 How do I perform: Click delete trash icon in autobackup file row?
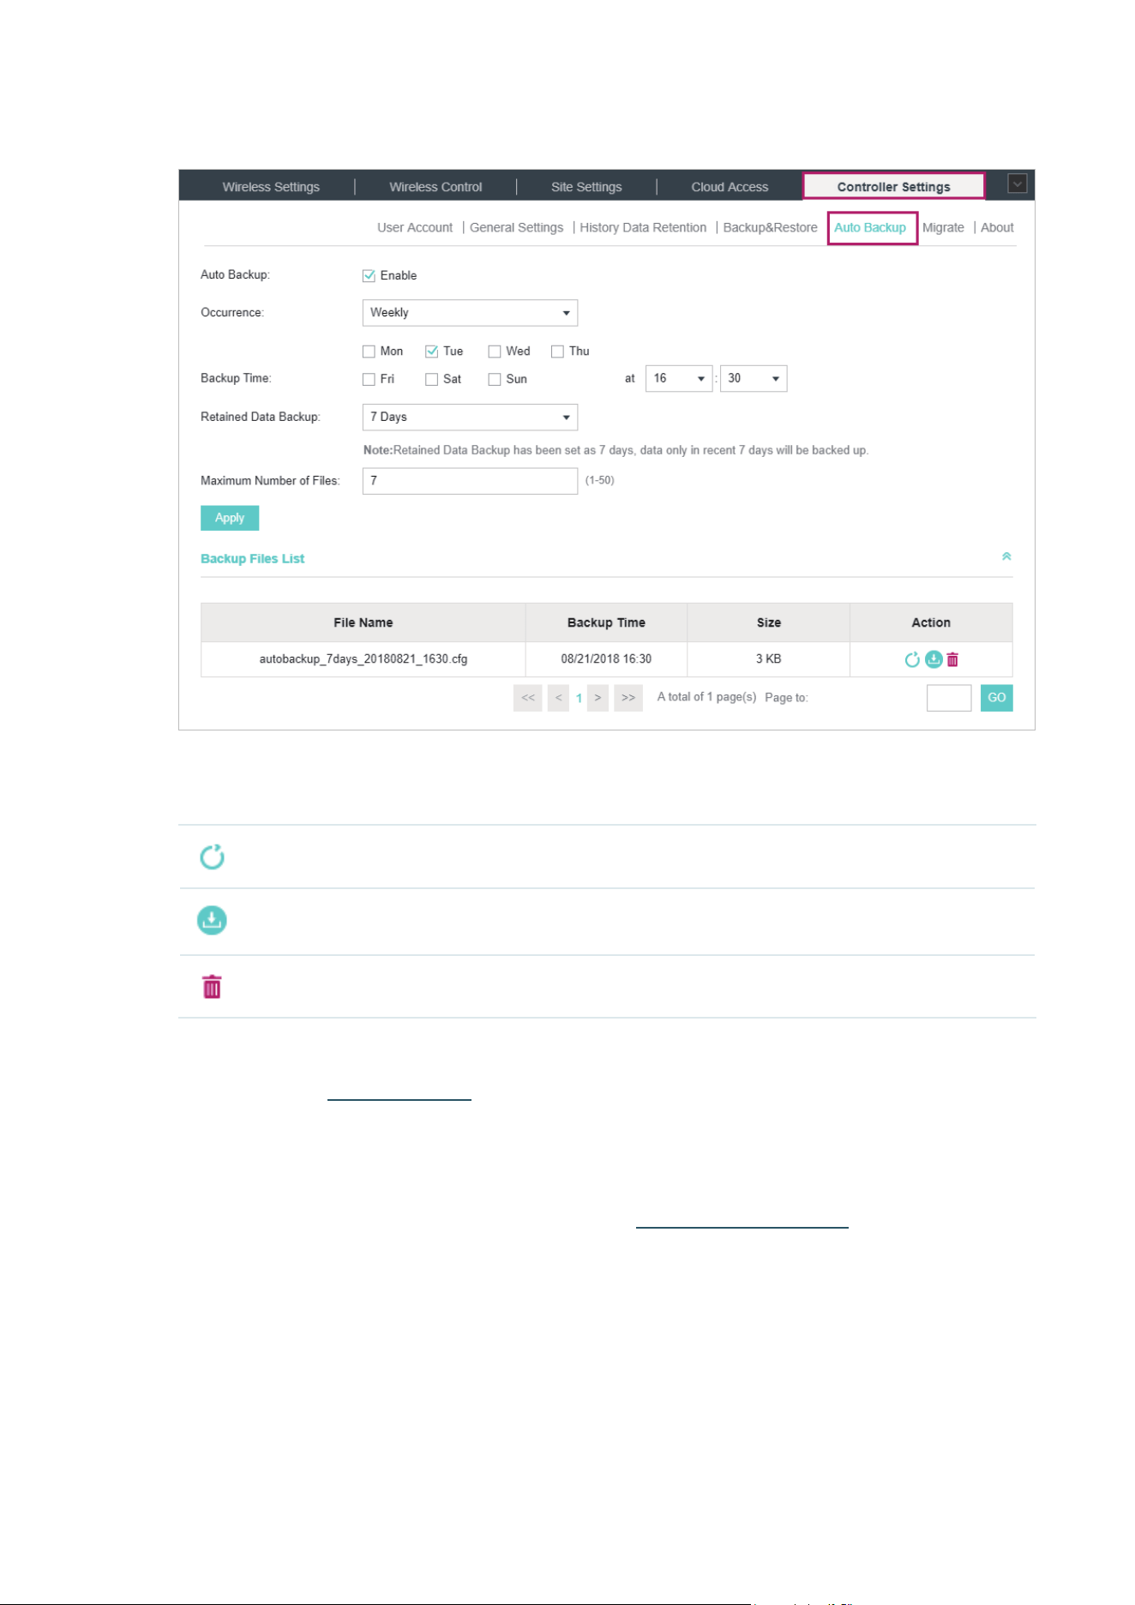(x=952, y=659)
